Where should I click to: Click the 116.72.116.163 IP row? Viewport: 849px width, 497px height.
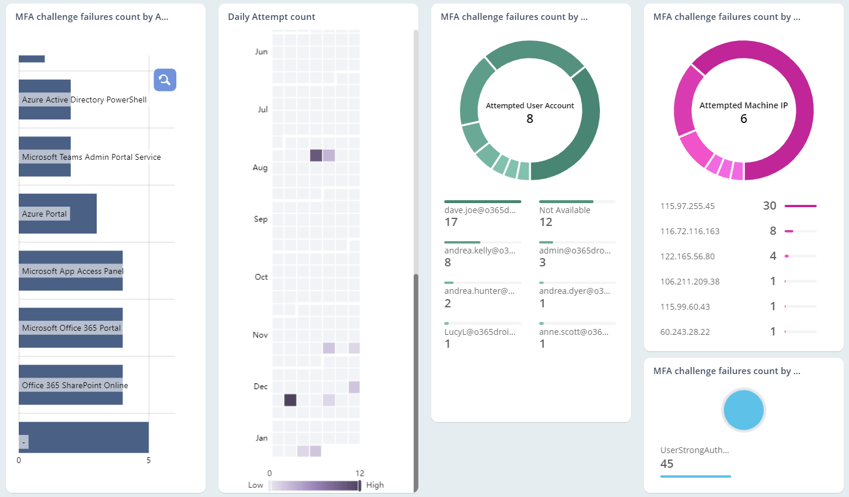click(689, 231)
